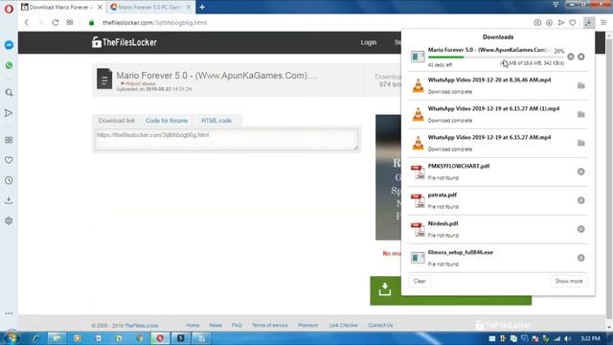Toggle the downloads toolbar button
Screen dimensions: 613x345
588,23
